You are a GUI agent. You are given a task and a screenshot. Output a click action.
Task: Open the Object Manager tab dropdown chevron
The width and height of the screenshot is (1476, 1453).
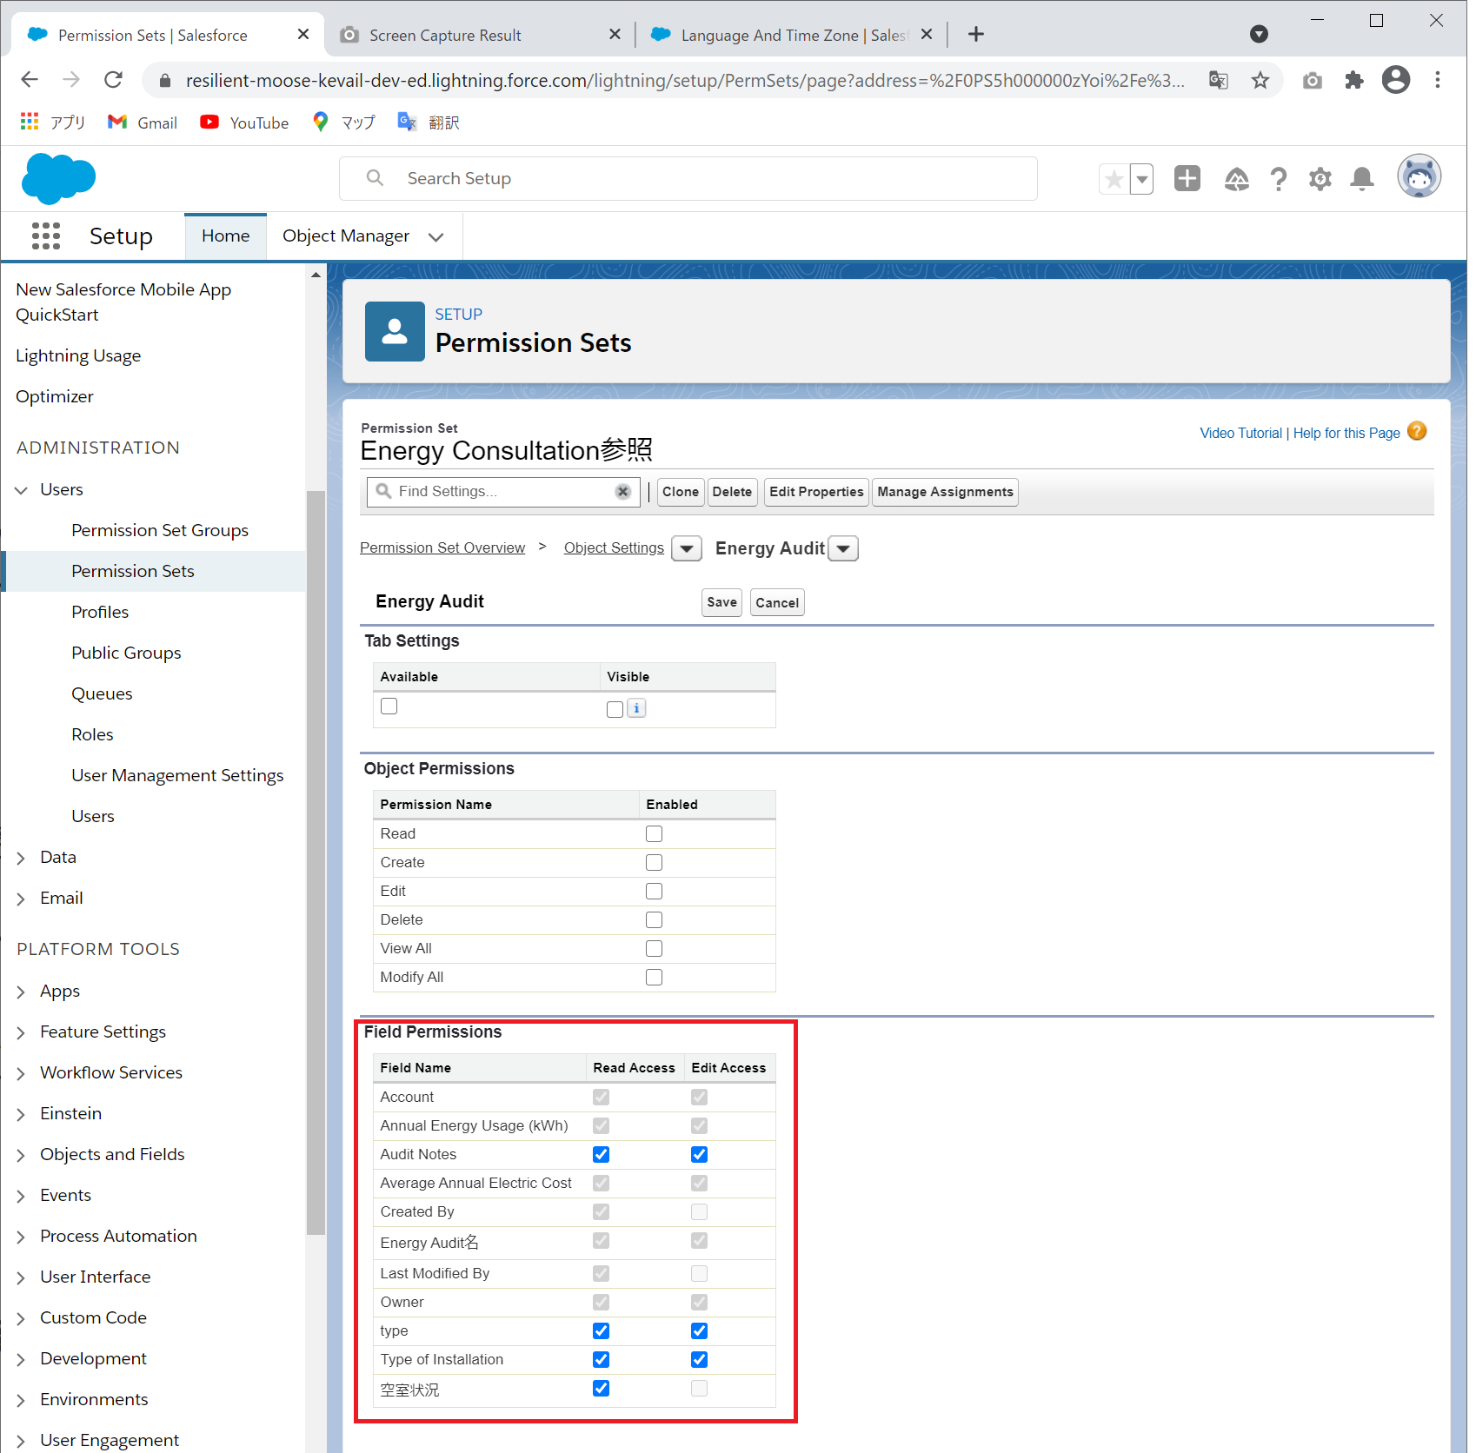tap(436, 237)
